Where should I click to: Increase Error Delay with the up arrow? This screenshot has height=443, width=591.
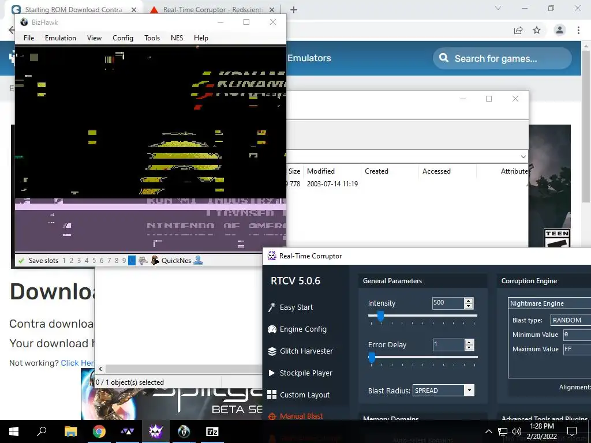pyautogui.click(x=469, y=341)
